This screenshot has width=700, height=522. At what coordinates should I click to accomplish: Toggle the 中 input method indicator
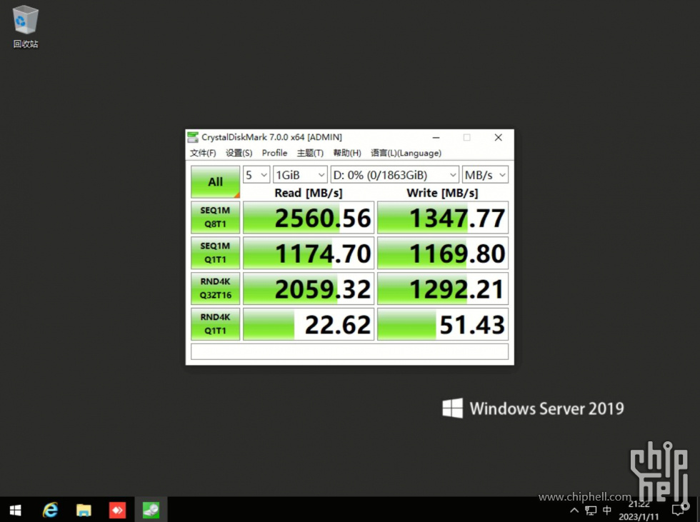click(607, 510)
